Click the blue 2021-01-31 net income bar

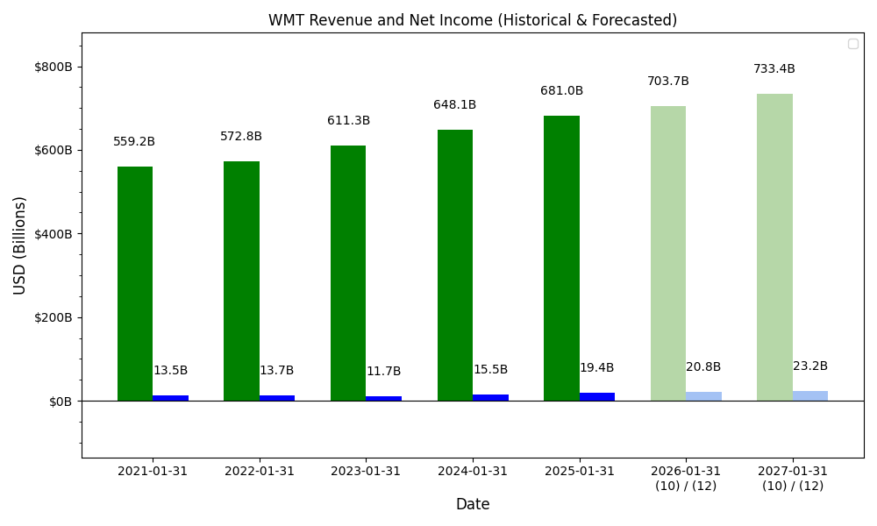171,398
